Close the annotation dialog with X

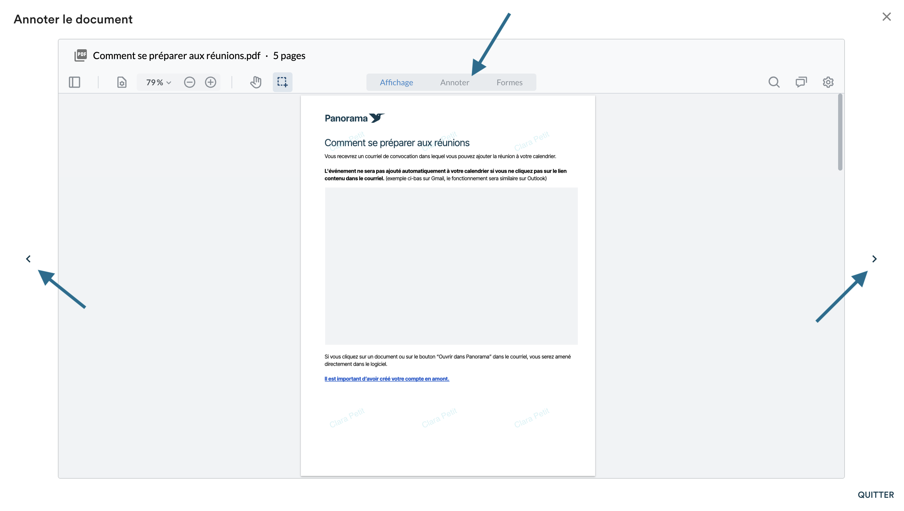click(886, 17)
